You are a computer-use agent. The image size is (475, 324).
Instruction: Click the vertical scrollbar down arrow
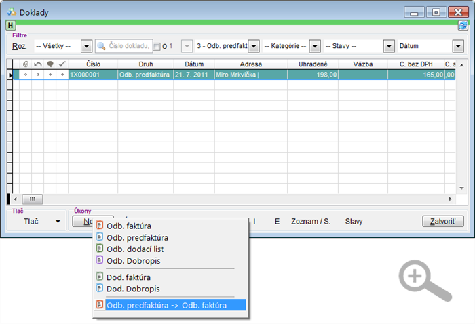coord(461,188)
